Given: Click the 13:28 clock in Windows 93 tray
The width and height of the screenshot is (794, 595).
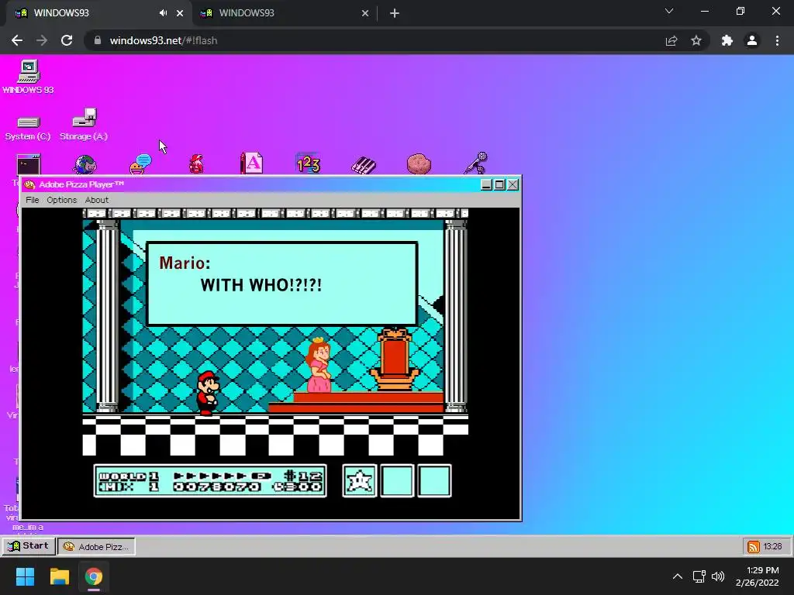Looking at the screenshot, I should coord(773,546).
